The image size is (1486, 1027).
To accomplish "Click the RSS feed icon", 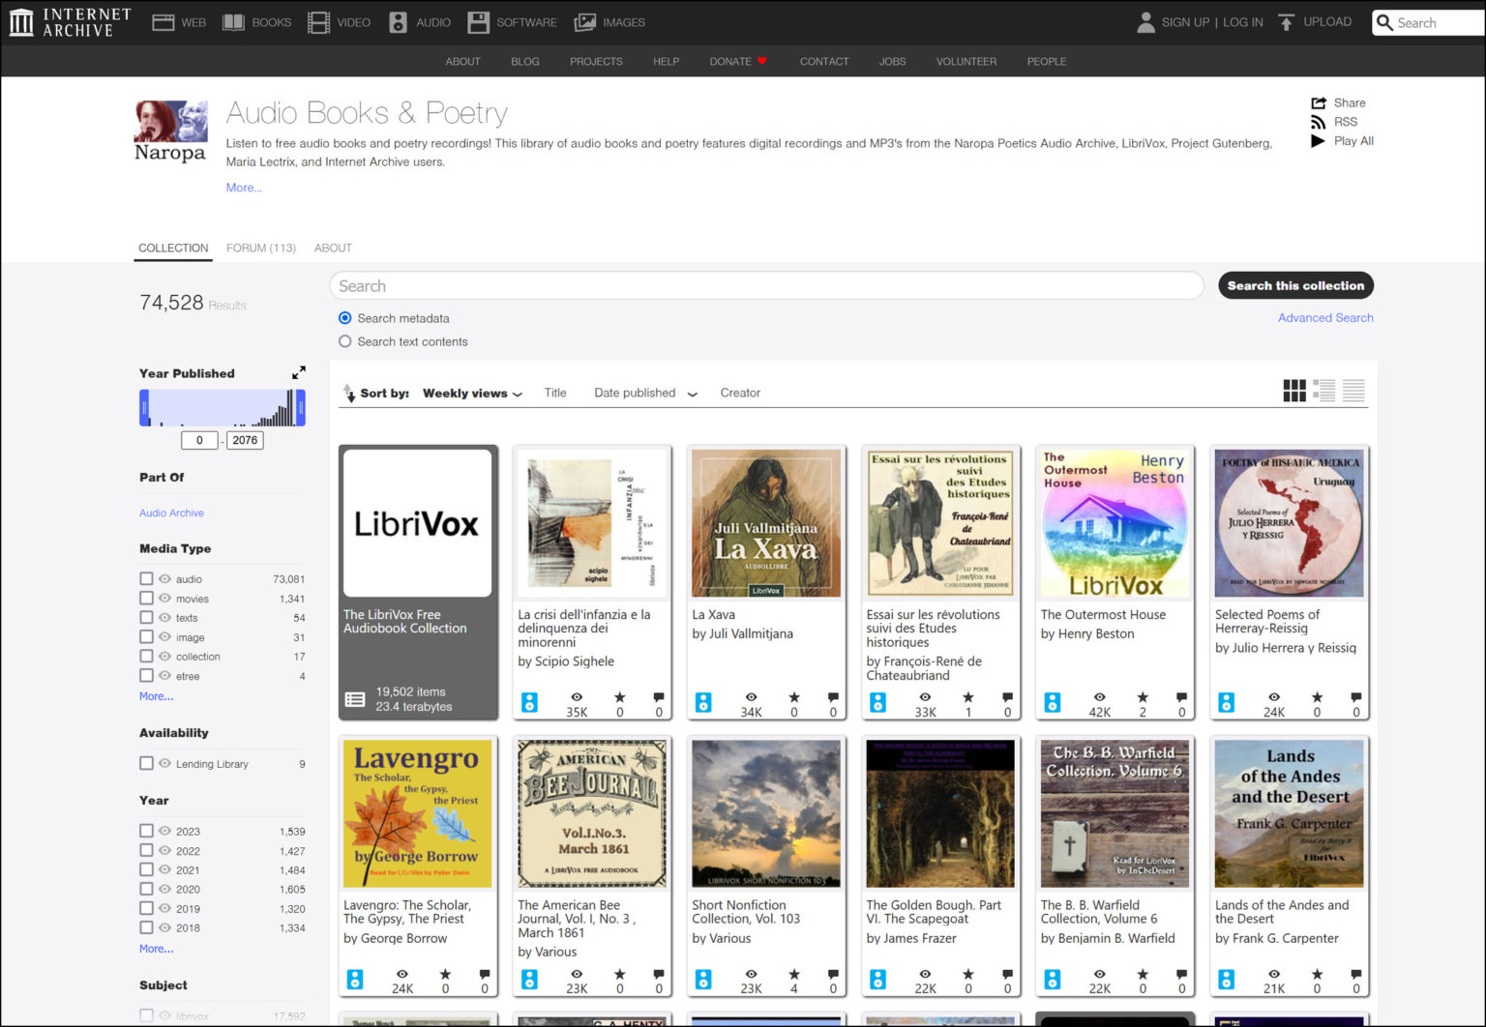I will (1320, 121).
